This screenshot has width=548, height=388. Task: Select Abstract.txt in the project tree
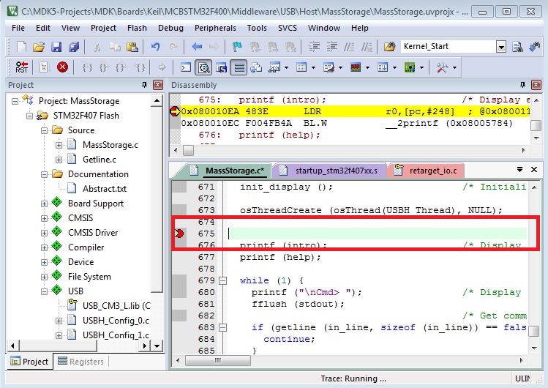(104, 189)
